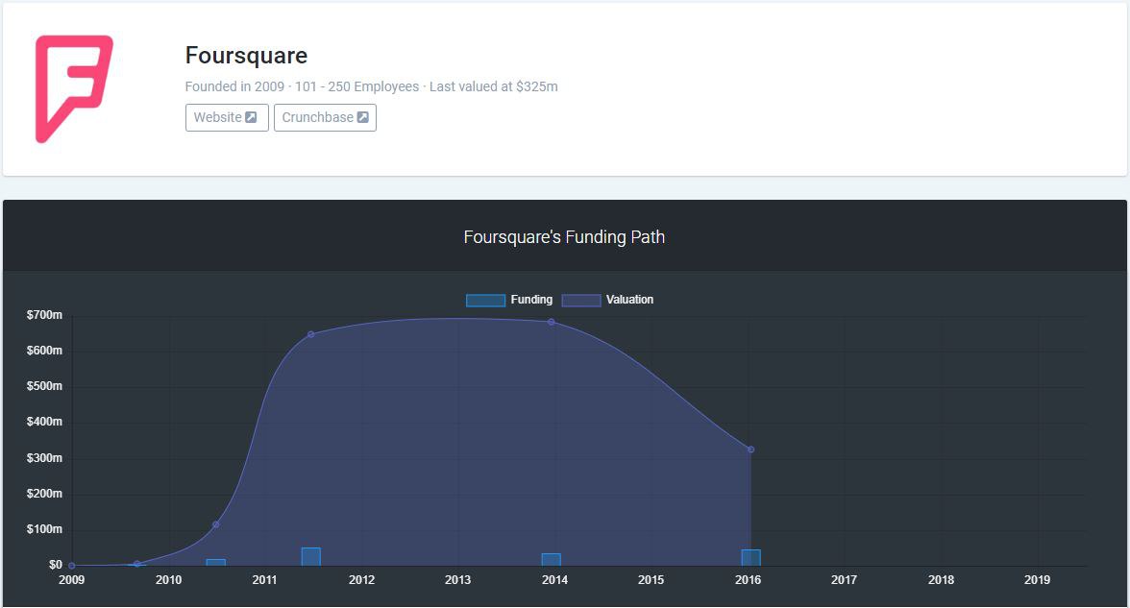
Task: Select the mid-2011 valuation data point near $650m
Action: [x=310, y=334]
